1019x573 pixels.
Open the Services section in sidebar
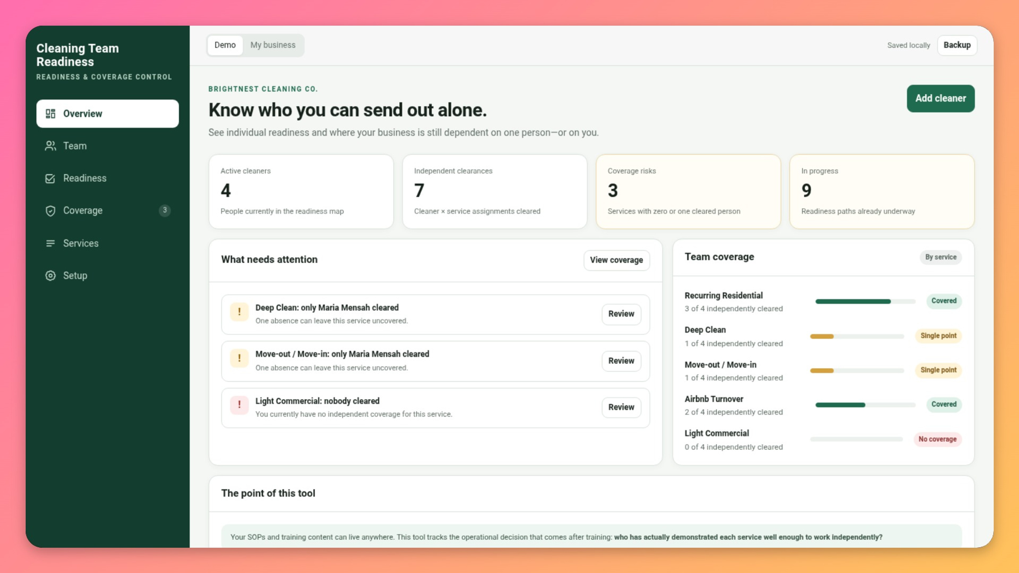(x=107, y=243)
